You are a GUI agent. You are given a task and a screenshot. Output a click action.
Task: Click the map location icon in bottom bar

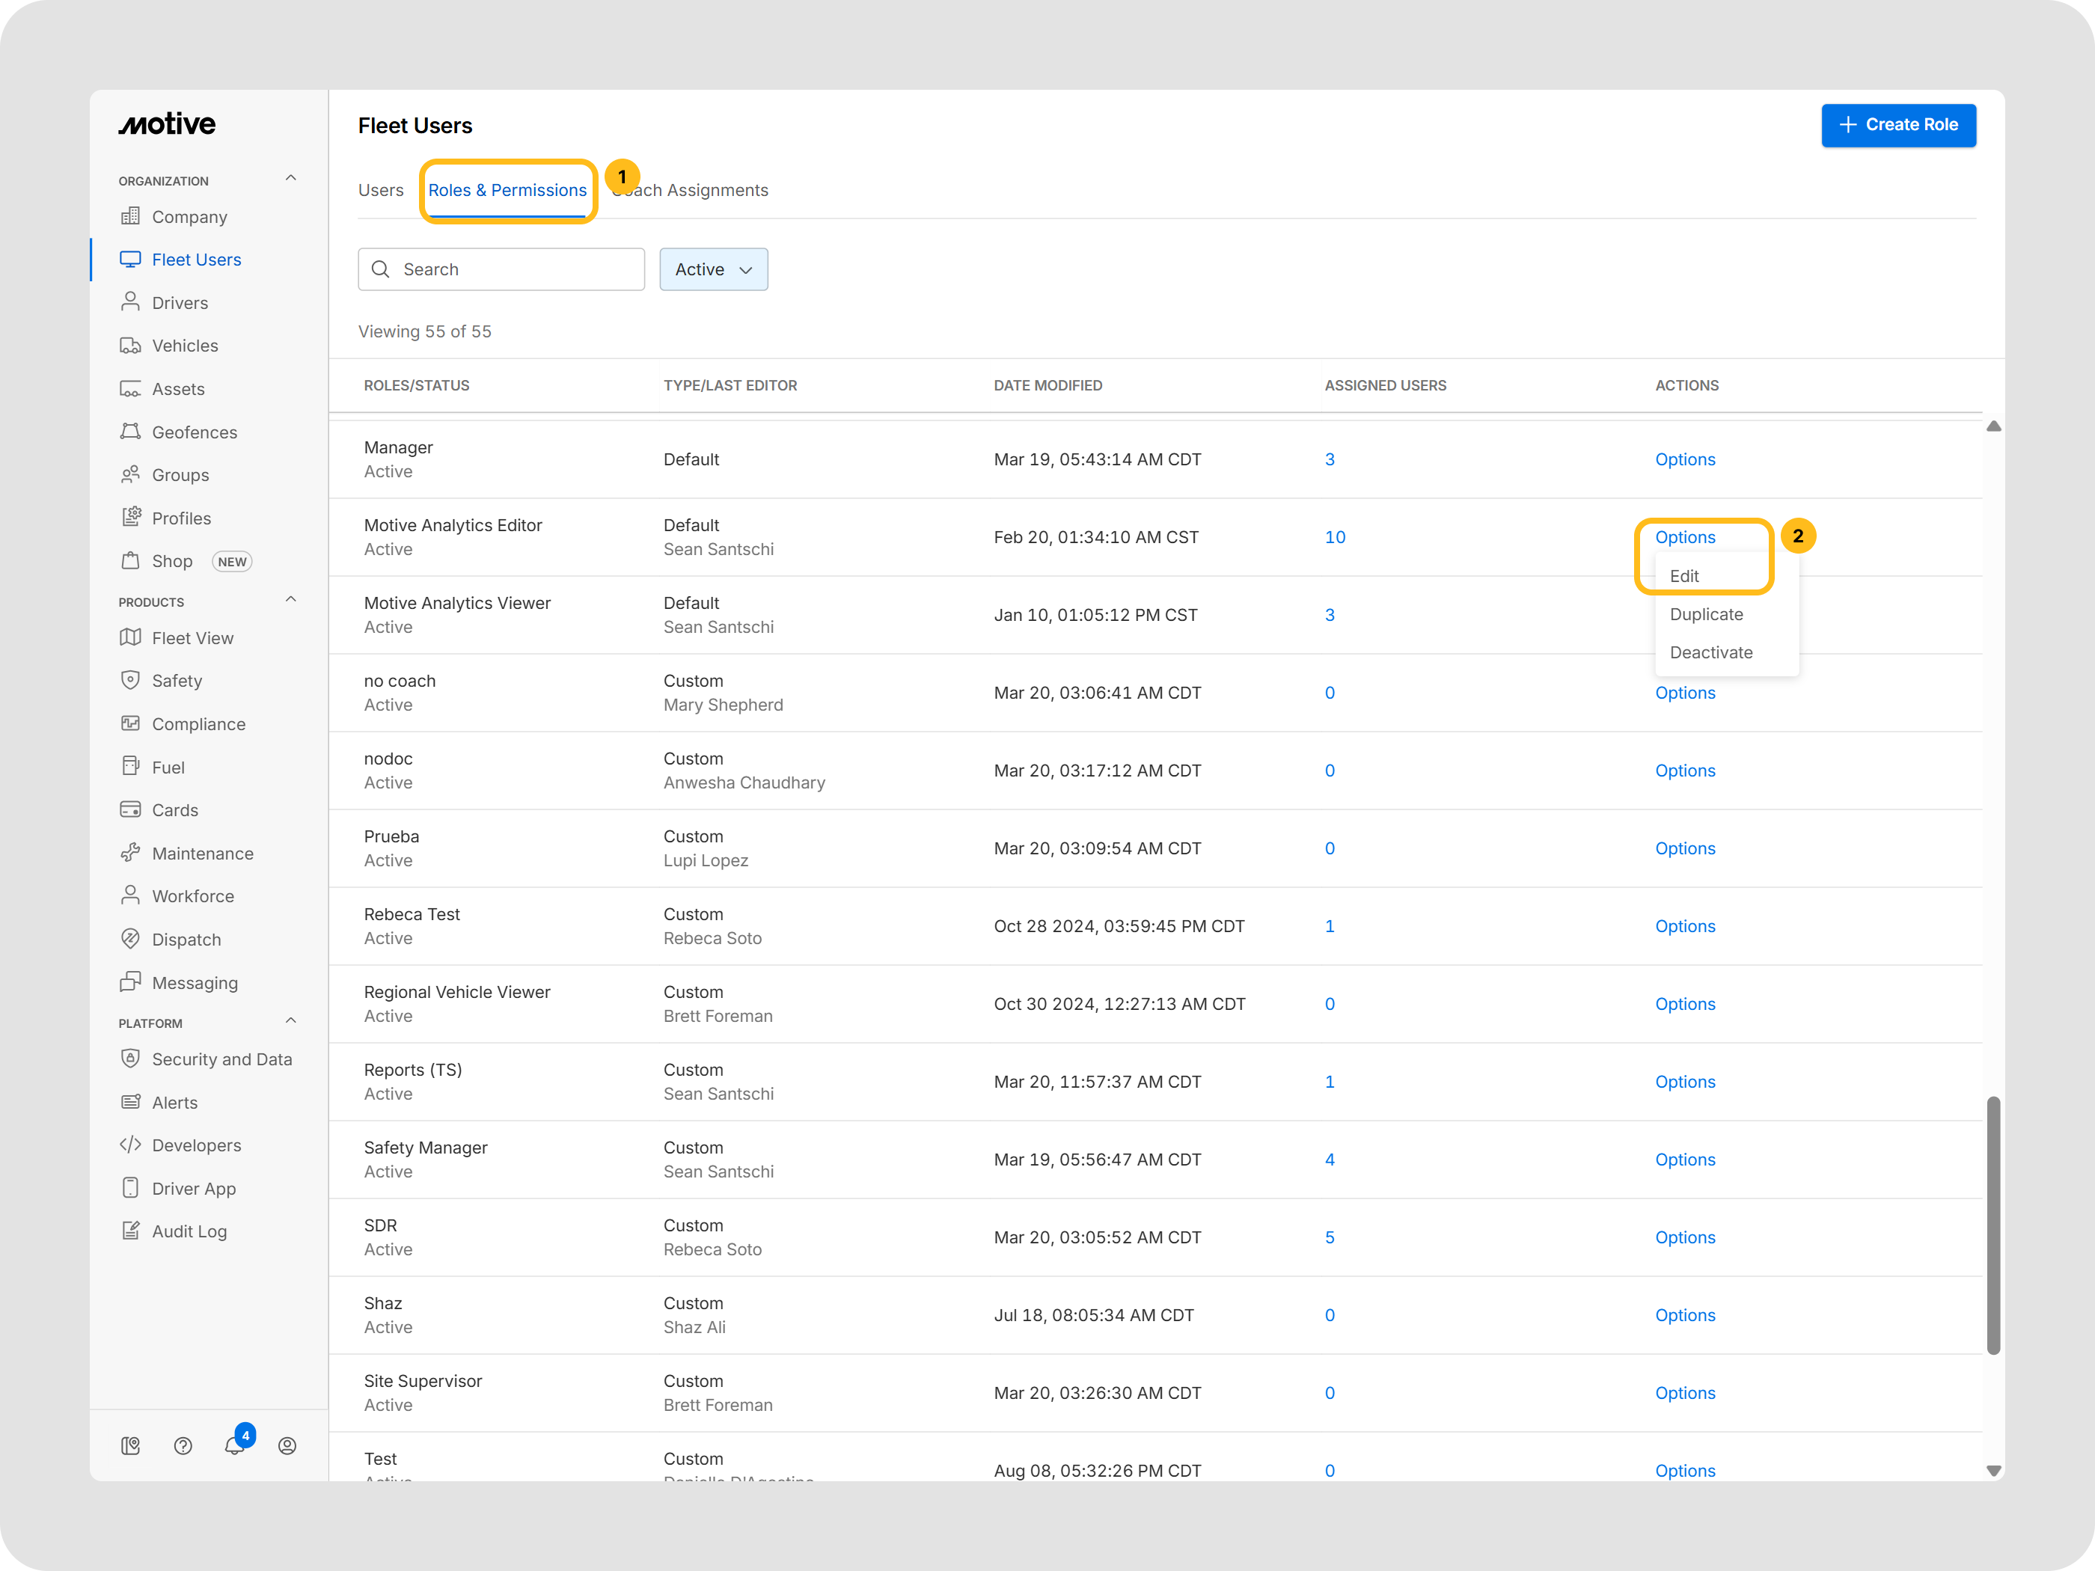(131, 1445)
